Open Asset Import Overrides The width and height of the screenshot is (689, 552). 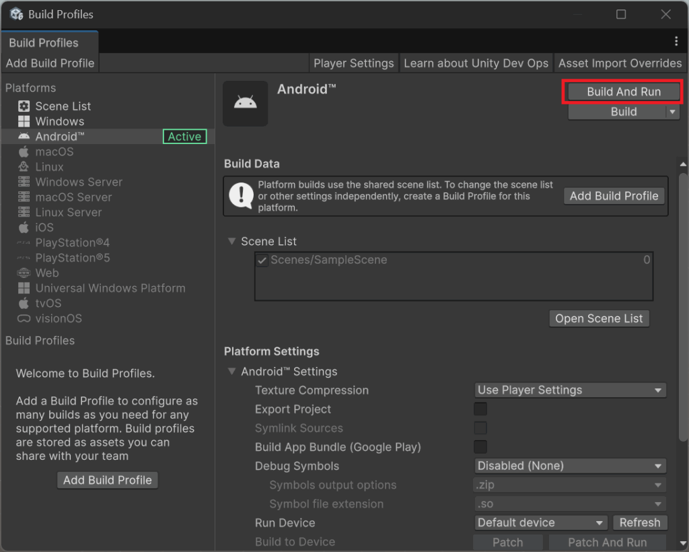click(x=620, y=63)
